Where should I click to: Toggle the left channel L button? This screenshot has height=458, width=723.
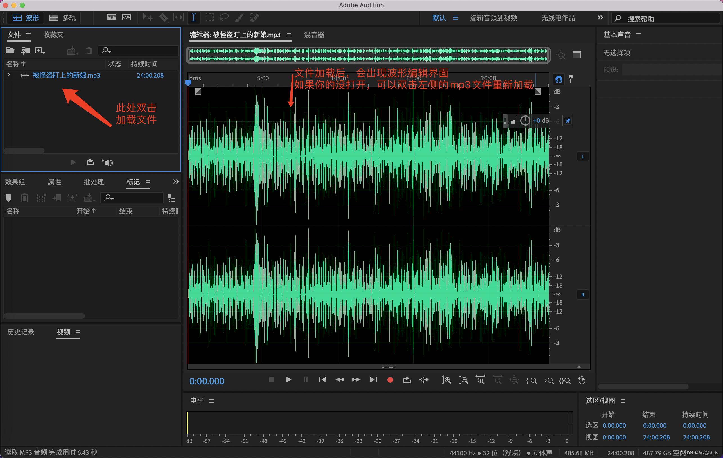coord(583,157)
